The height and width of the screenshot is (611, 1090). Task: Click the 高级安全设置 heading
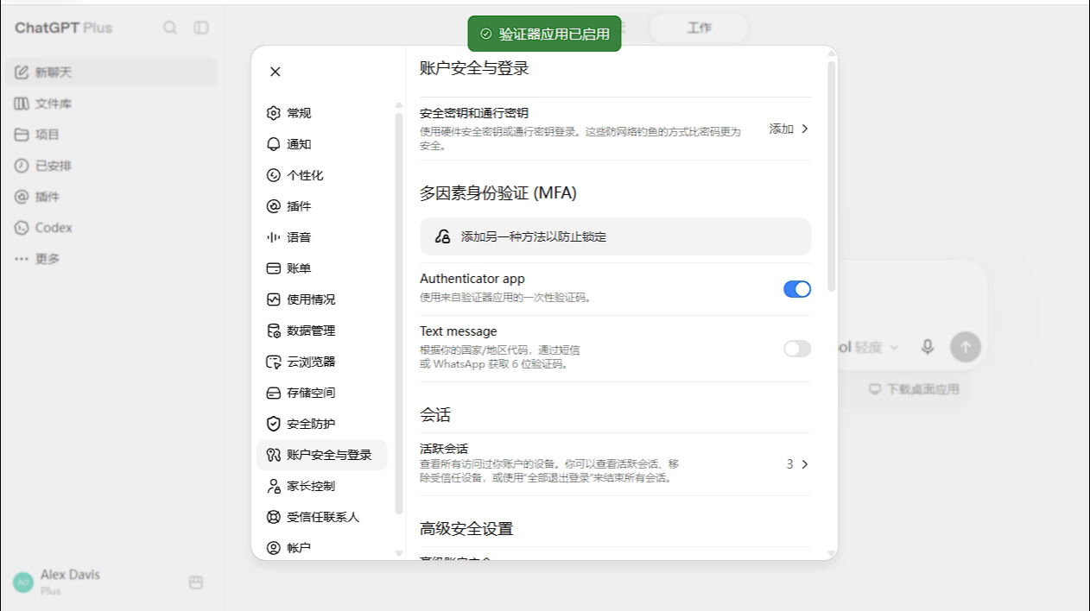point(466,528)
